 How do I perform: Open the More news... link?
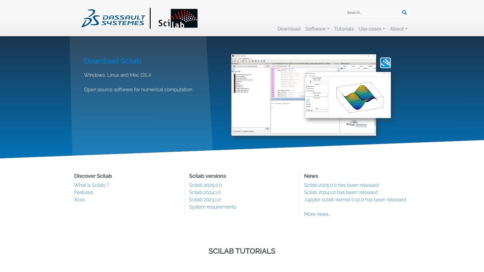317,214
